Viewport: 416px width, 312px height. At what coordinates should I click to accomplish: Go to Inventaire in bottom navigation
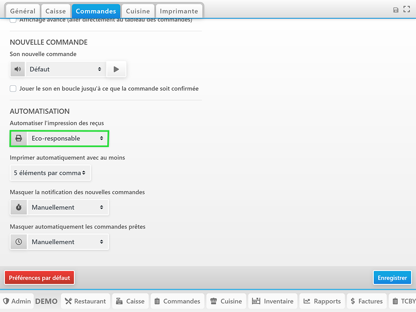(x=273, y=301)
